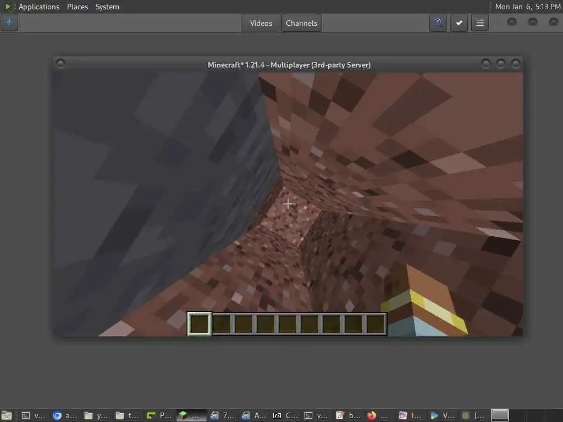Open the Instagram-style taskbar entry labeled I...

pos(410,415)
